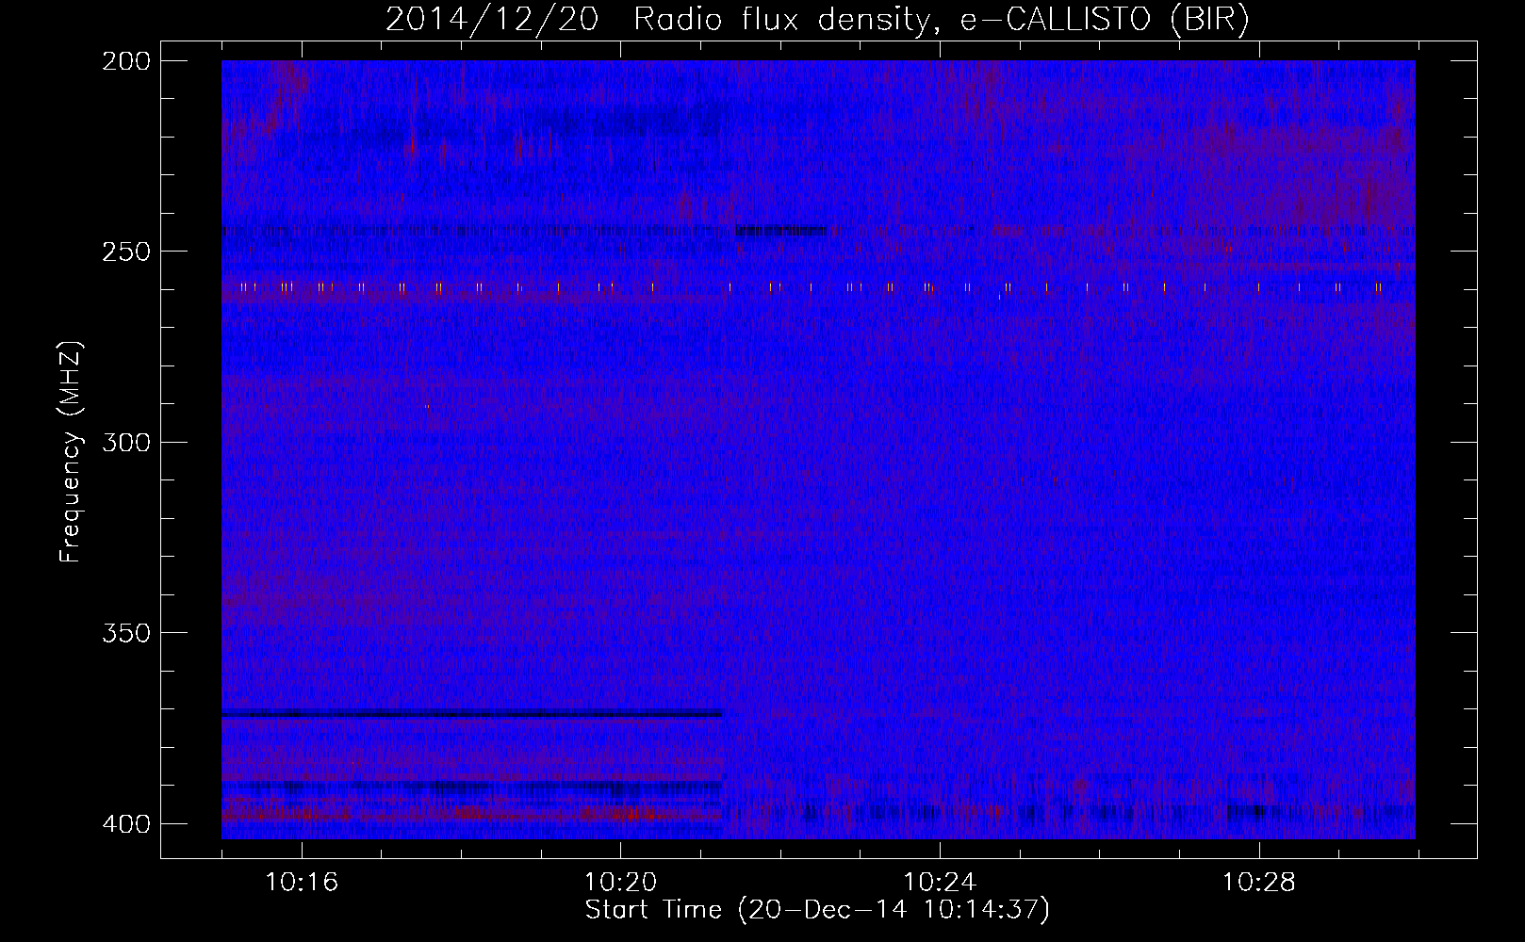
Task: Click the Start Time axis label
Action: click(817, 910)
